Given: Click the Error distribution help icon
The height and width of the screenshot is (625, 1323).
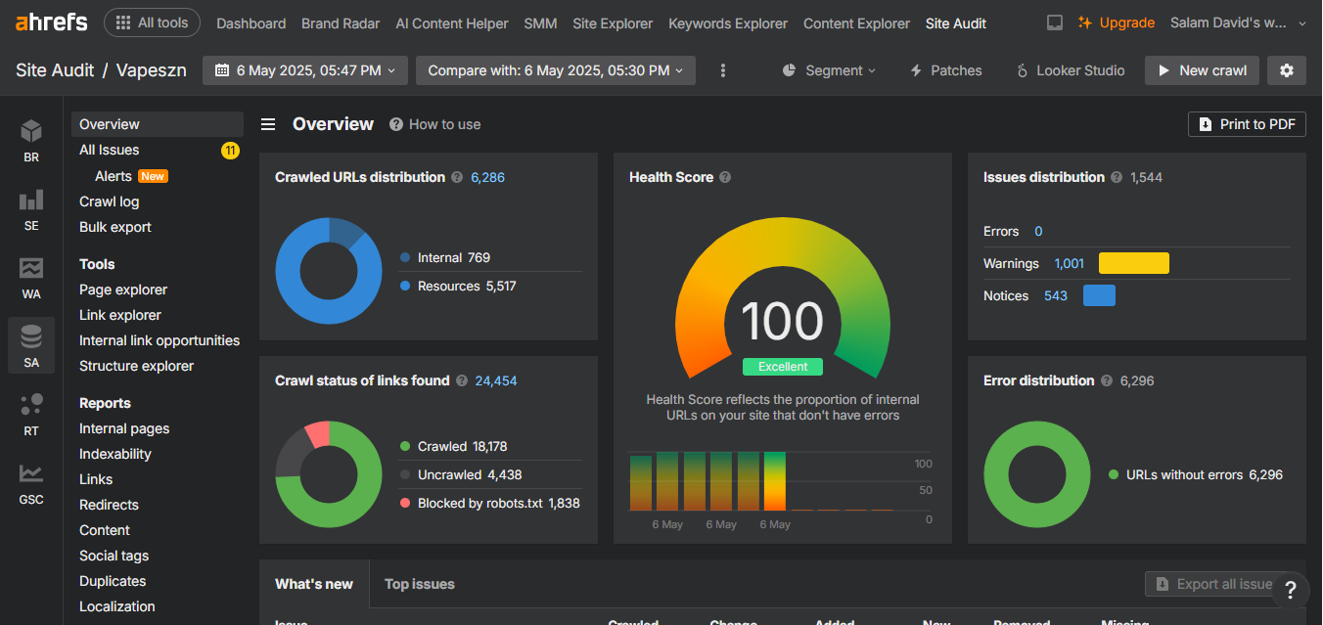Looking at the screenshot, I should click(1106, 380).
